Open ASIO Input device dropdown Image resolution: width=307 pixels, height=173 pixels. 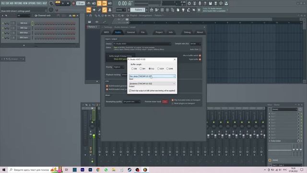click(152, 76)
